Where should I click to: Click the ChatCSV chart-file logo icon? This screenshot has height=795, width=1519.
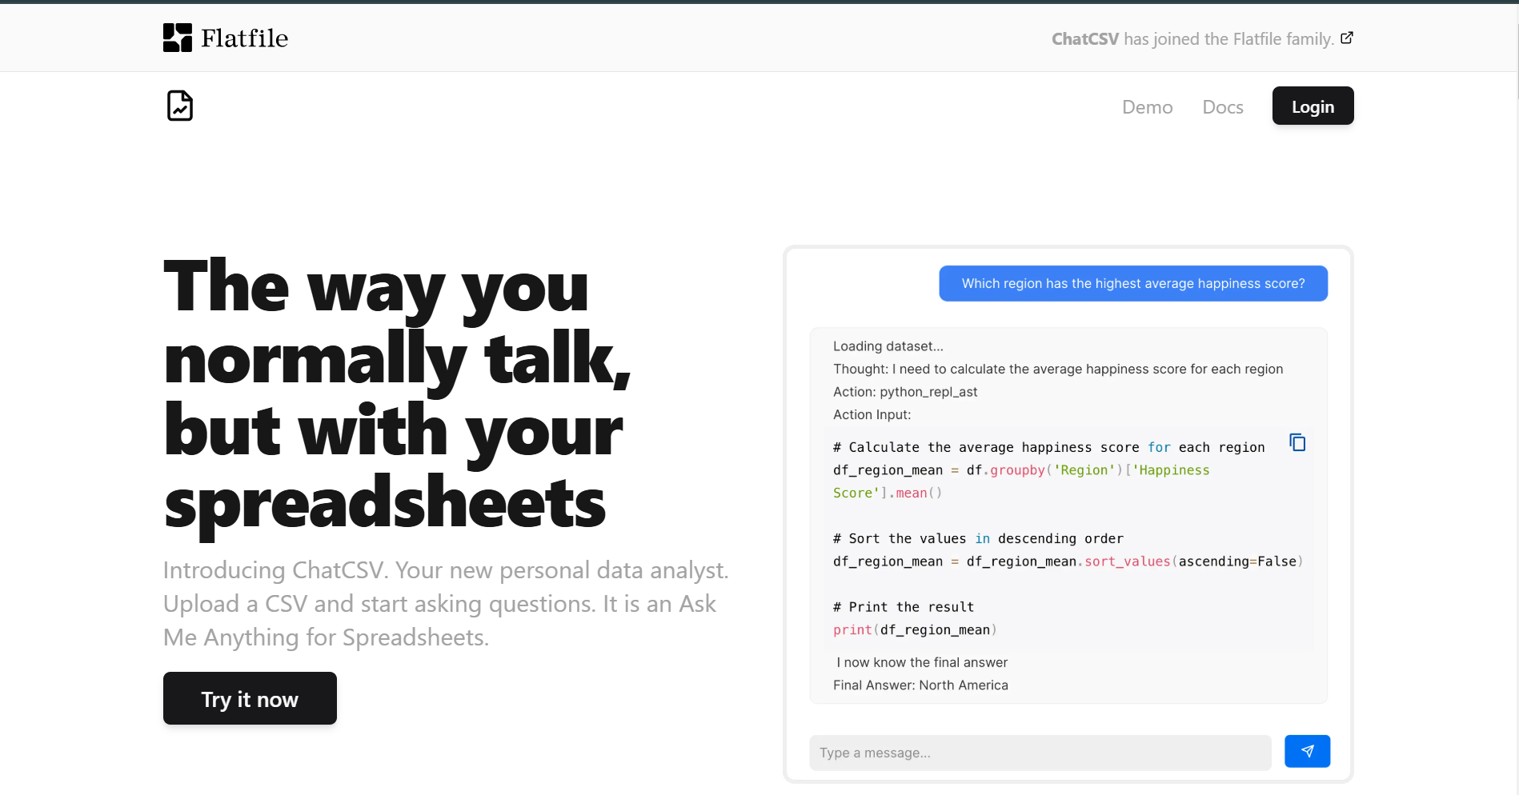[180, 106]
